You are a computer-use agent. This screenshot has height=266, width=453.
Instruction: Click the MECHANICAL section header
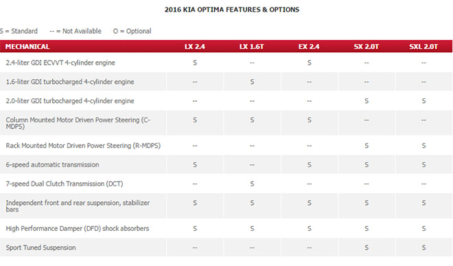[27, 47]
